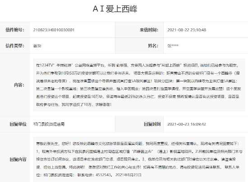Select the letter number 210823JH0010030001

click(54, 30)
